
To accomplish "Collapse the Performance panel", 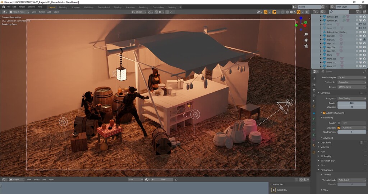I will click(x=326, y=170).
